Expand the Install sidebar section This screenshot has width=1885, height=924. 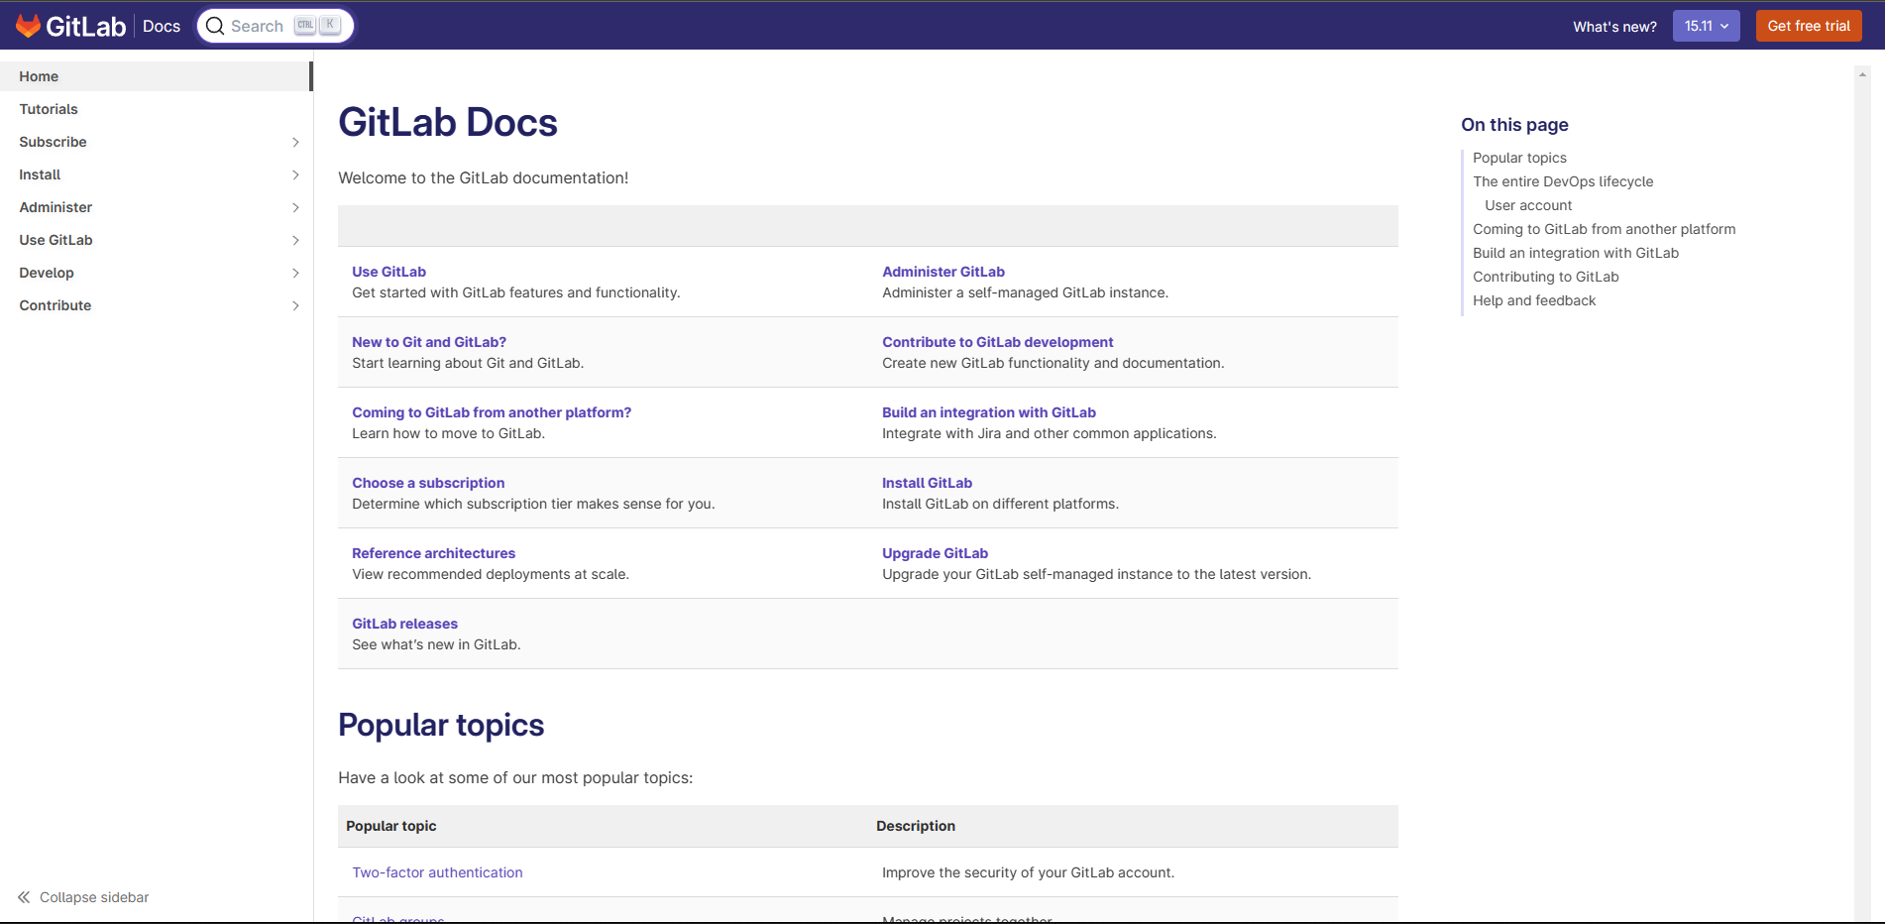pos(295,174)
